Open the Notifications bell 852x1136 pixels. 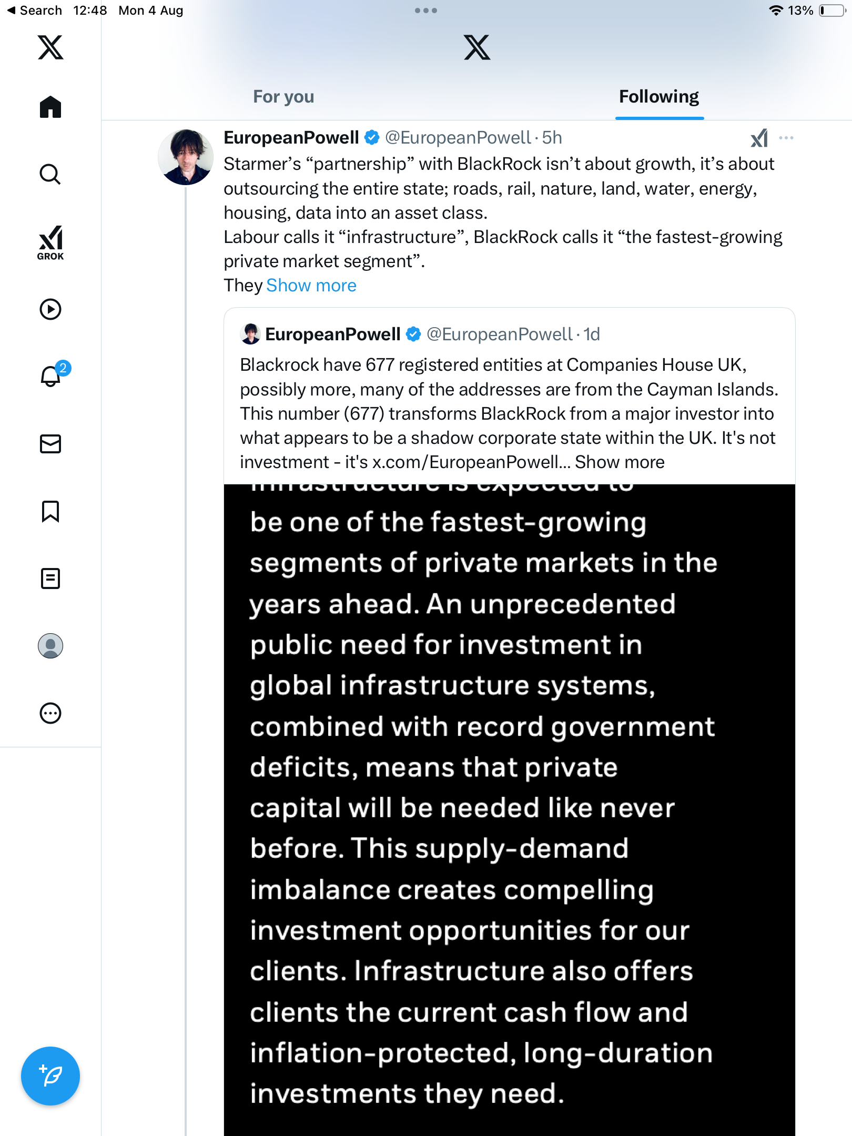50,376
